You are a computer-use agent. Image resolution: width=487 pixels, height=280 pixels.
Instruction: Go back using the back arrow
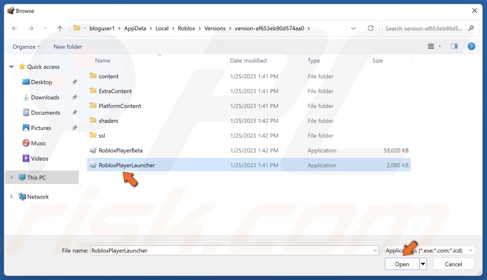(x=14, y=28)
